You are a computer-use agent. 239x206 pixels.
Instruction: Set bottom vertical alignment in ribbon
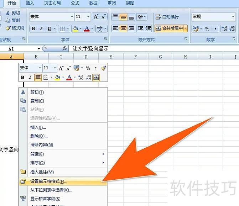point(131,17)
